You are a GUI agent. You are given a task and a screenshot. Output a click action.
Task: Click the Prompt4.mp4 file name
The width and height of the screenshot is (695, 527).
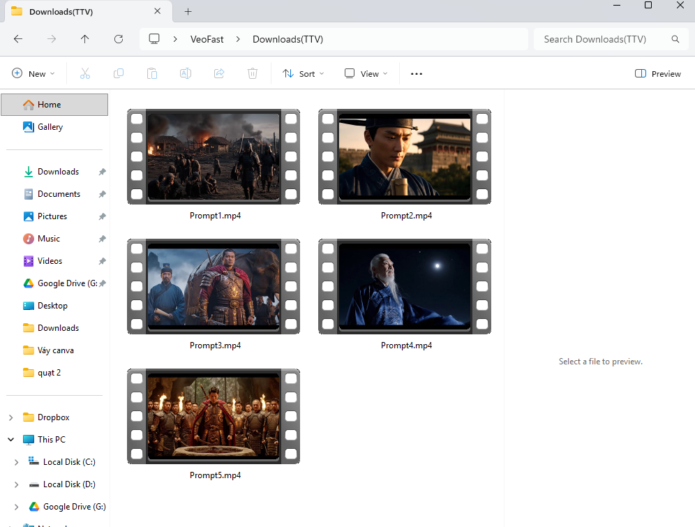[x=406, y=346]
